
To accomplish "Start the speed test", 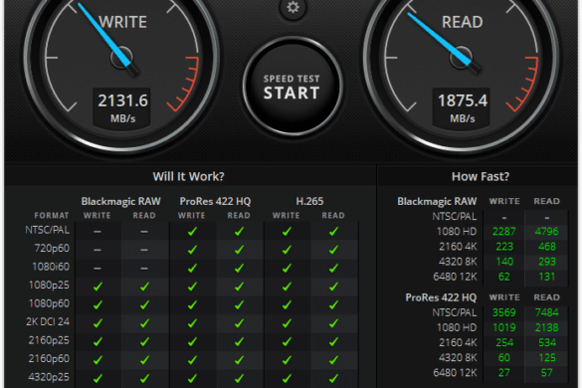I will point(292,87).
